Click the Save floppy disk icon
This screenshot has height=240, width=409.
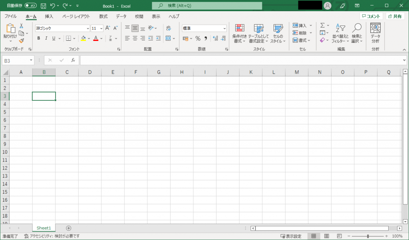43,6
